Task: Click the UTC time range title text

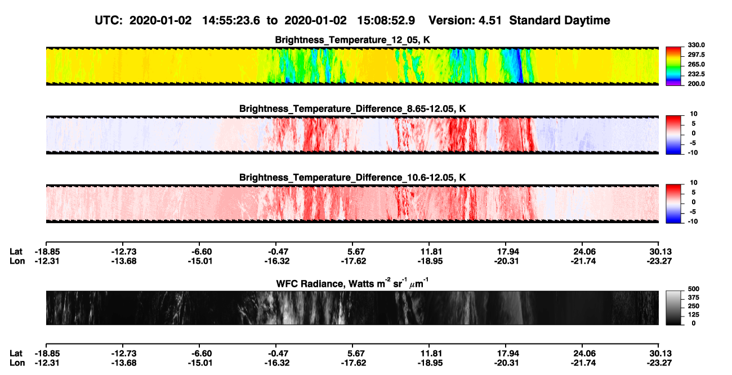Action: click(x=352, y=20)
